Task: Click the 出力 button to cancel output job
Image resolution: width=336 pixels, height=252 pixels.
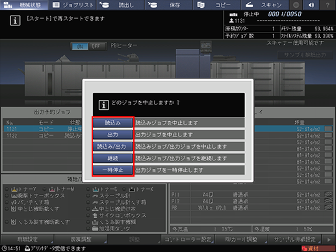Action: 112,134
